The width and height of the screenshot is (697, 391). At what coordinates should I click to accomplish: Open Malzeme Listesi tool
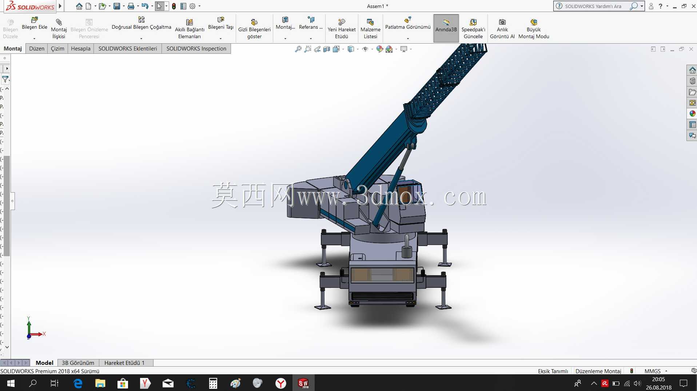[370, 28]
